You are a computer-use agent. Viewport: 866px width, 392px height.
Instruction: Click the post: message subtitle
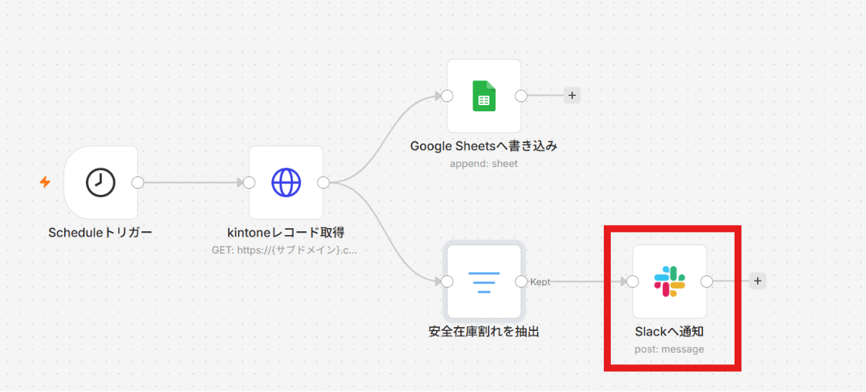670,349
